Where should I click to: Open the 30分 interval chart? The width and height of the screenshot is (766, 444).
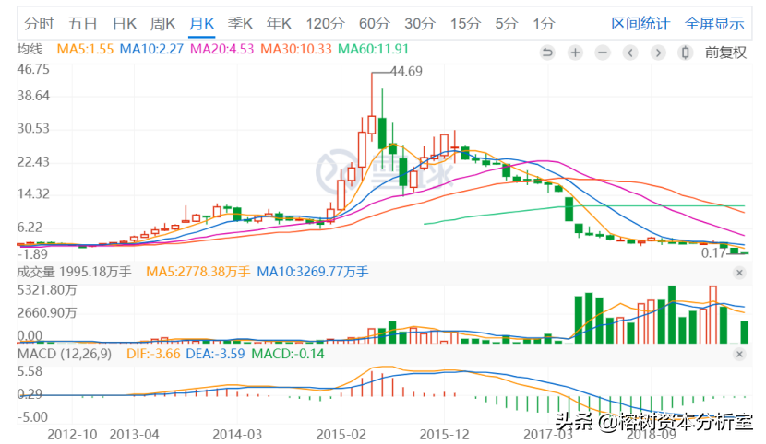pos(420,23)
